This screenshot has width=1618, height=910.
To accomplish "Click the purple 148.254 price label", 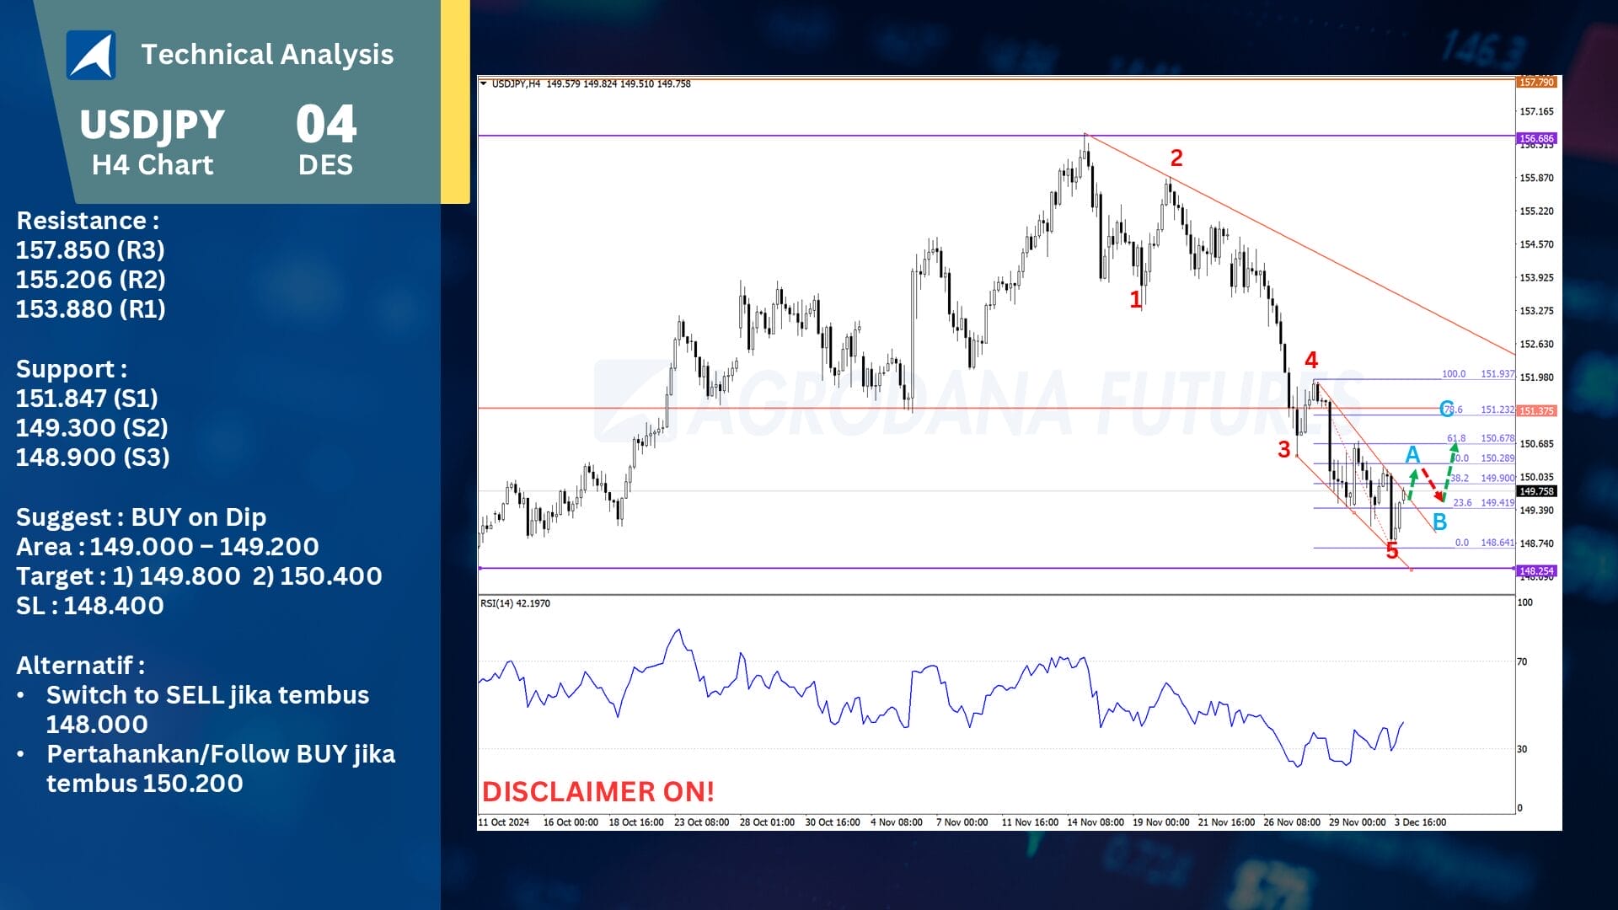I will (x=1536, y=571).
